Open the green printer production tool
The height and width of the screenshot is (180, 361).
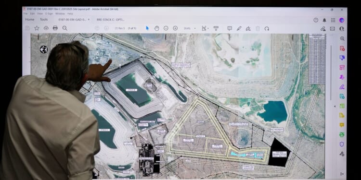pyautogui.click(x=342, y=134)
